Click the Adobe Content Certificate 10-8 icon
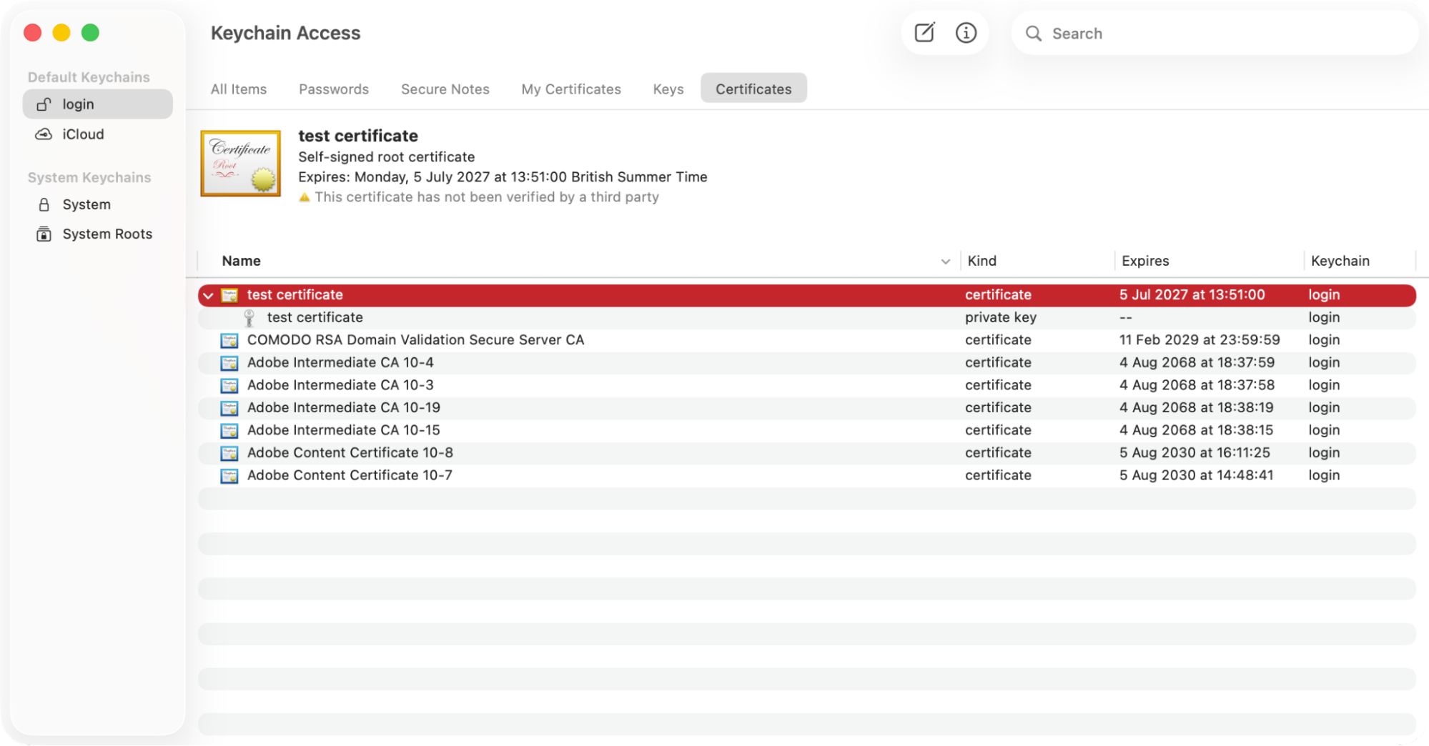This screenshot has height=746, width=1429. pyautogui.click(x=229, y=453)
